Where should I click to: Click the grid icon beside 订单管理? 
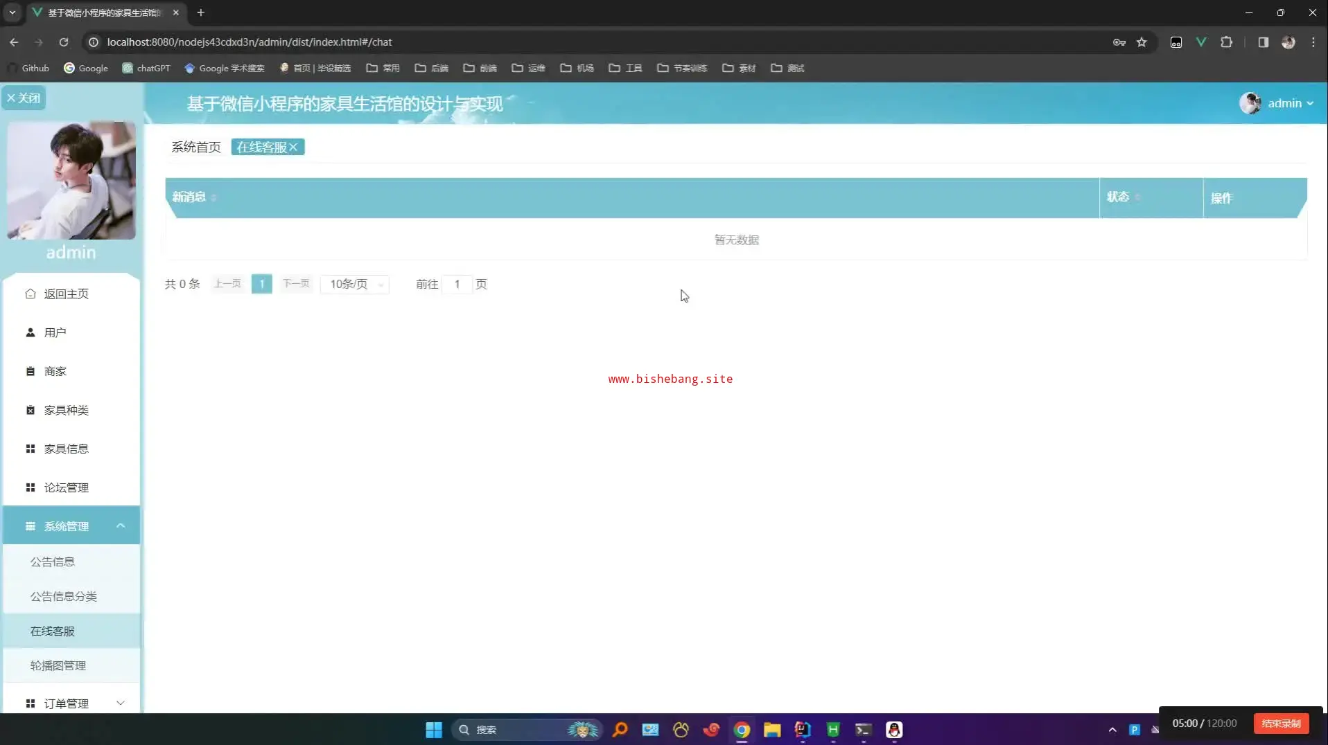point(30,703)
